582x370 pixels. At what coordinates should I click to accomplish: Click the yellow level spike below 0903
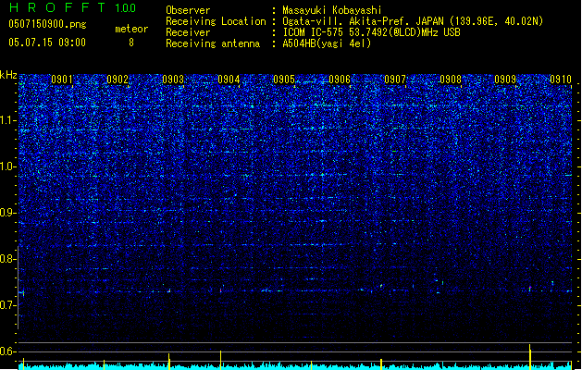[x=169, y=361]
